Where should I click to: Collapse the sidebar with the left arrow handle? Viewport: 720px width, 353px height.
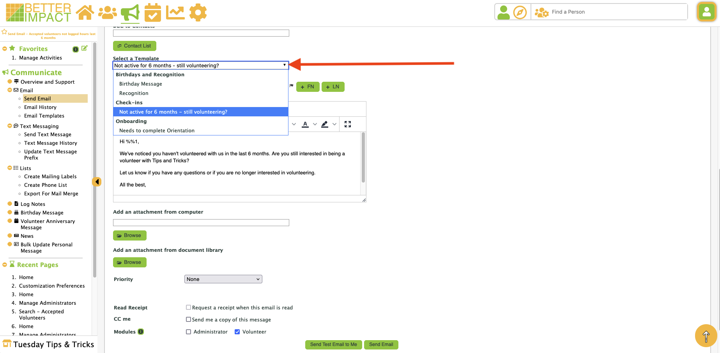tap(97, 182)
